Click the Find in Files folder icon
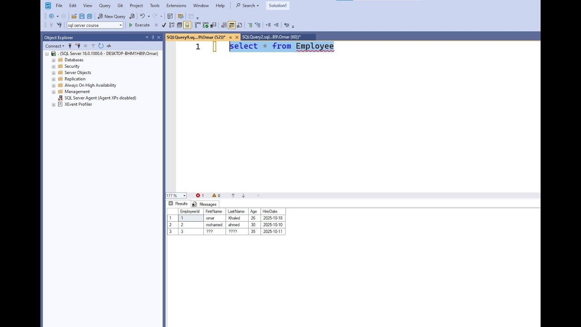Image resolution: width=581 pixels, height=327 pixels. click(181, 16)
